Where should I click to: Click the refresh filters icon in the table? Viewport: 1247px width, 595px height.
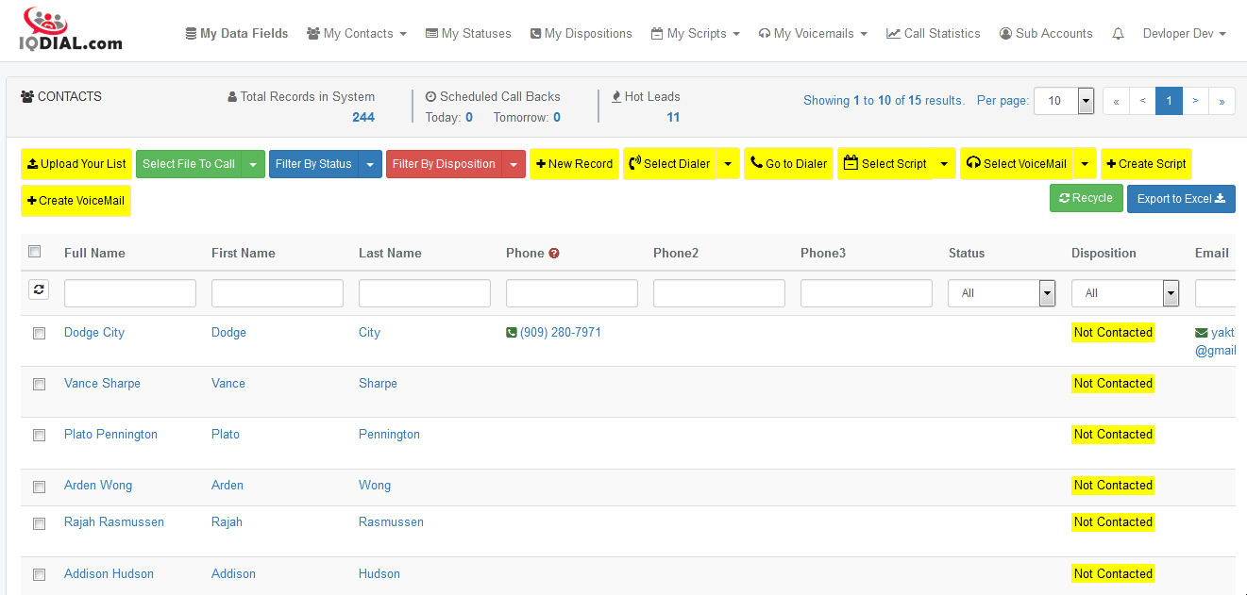pyautogui.click(x=39, y=290)
